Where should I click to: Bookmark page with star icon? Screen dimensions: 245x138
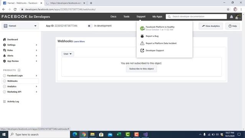(x=228, y=9)
